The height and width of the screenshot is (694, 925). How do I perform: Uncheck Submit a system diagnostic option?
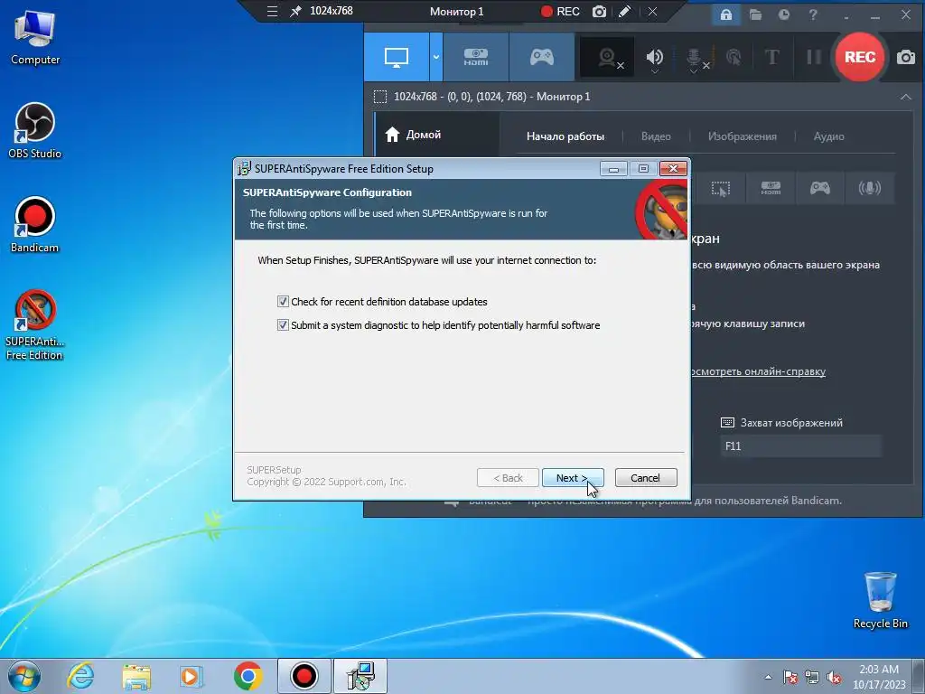283,325
